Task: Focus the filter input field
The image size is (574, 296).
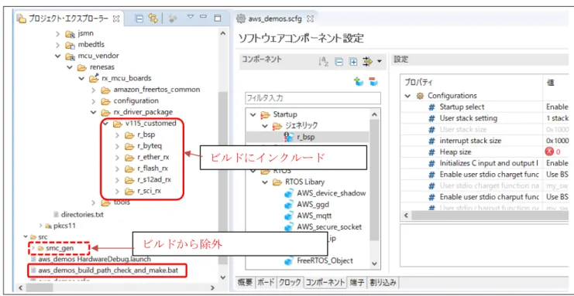Action: pyautogui.click(x=313, y=98)
